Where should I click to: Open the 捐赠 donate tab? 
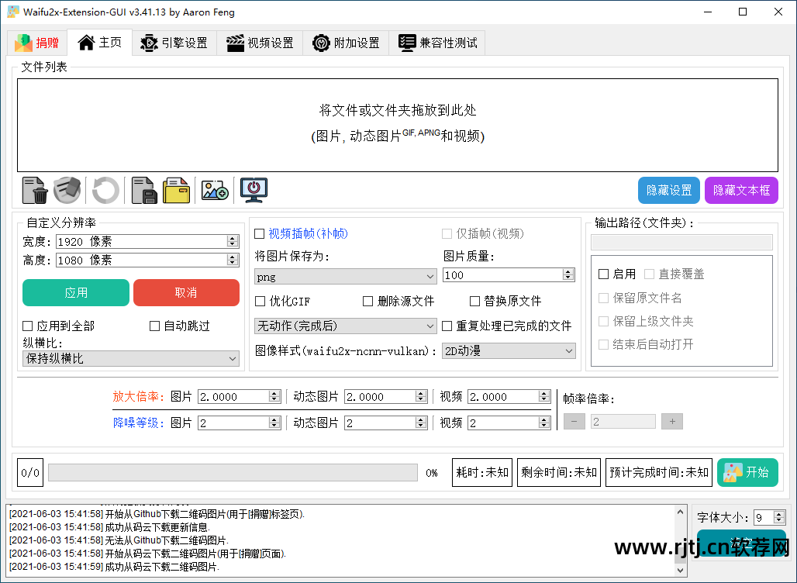click(x=37, y=43)
